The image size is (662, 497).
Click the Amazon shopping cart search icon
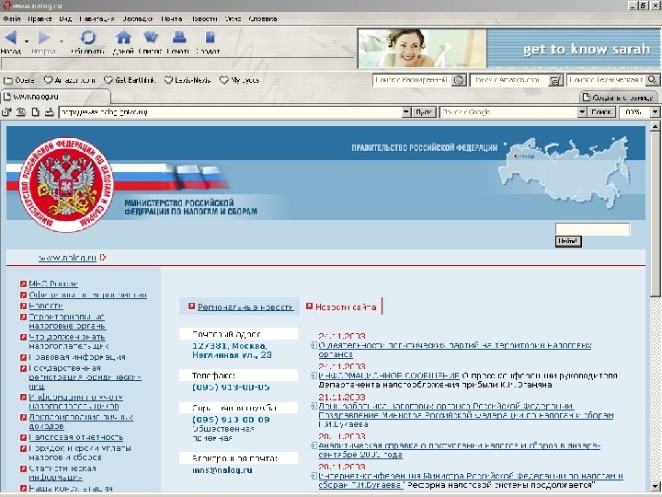click(555, 80)
